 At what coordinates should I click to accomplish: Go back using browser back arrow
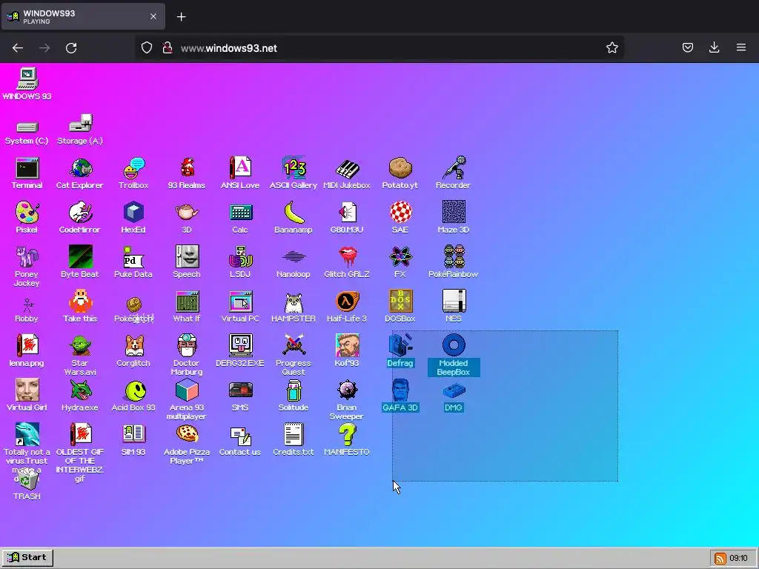tap(18, 48)
